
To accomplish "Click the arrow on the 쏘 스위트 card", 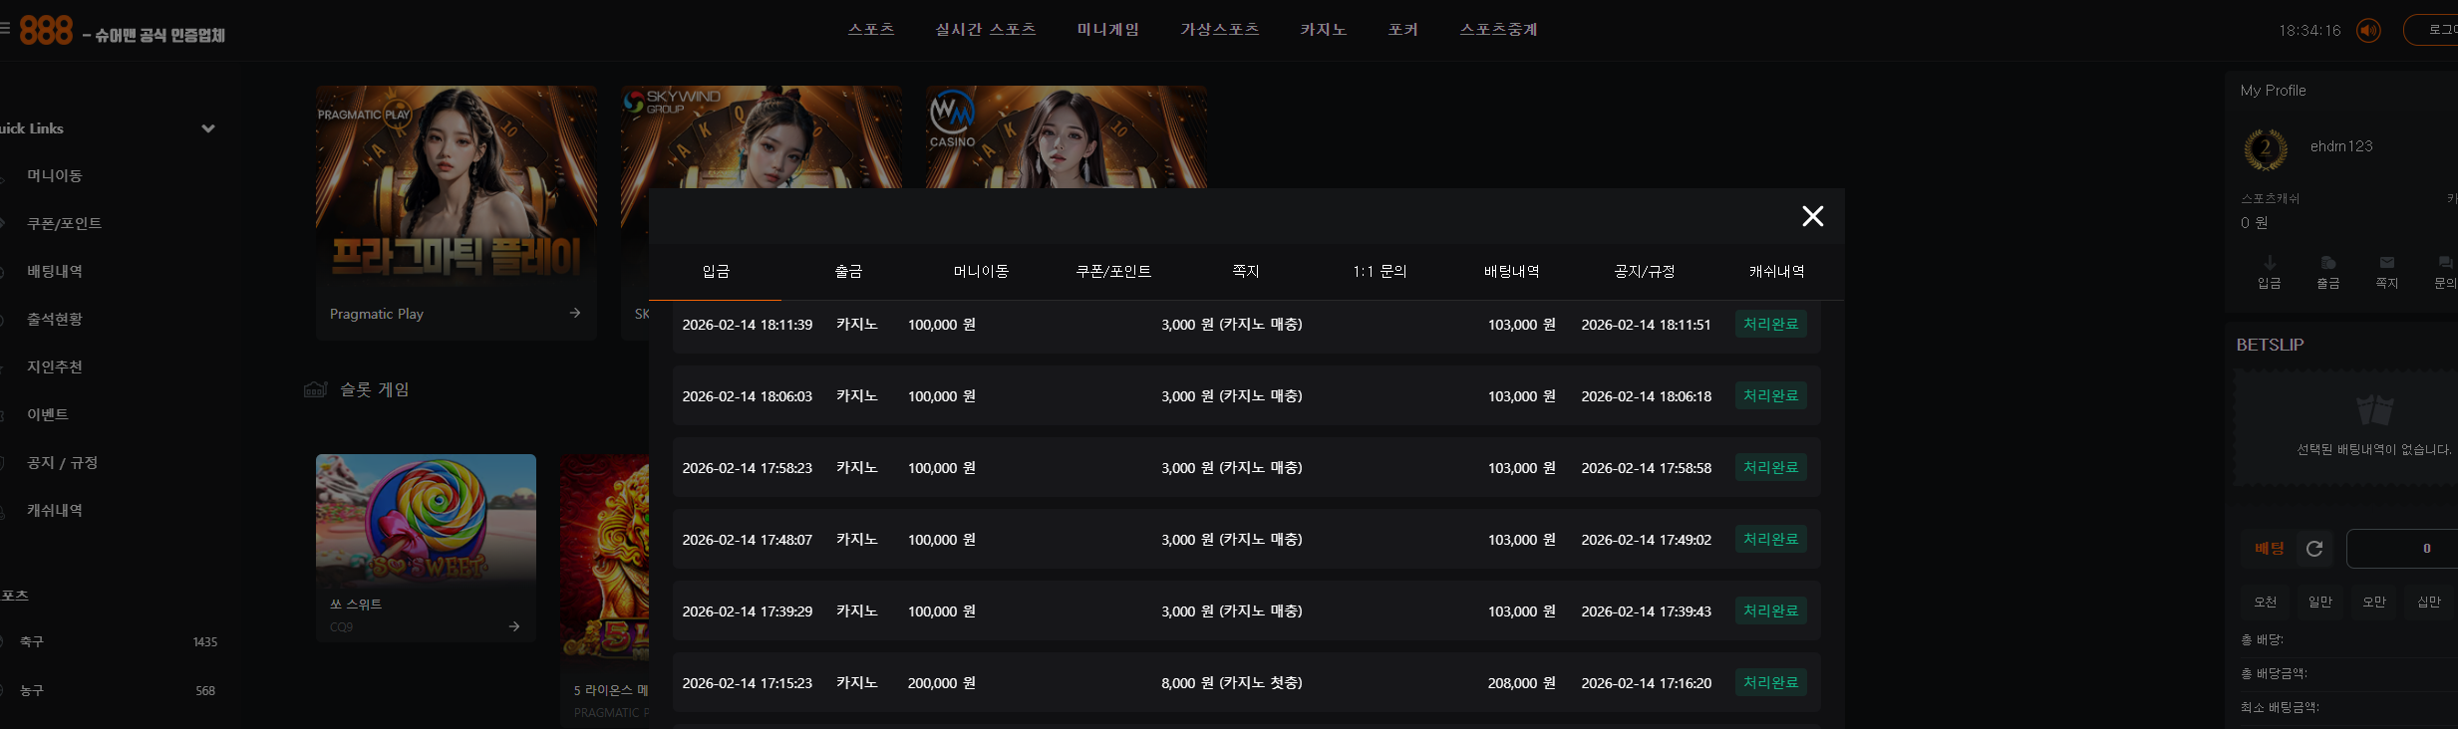I will tap(514, 626).
